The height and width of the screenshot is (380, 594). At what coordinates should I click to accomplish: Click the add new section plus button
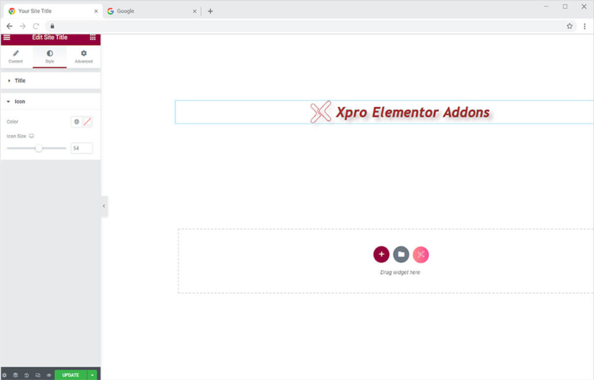point(381,254)
